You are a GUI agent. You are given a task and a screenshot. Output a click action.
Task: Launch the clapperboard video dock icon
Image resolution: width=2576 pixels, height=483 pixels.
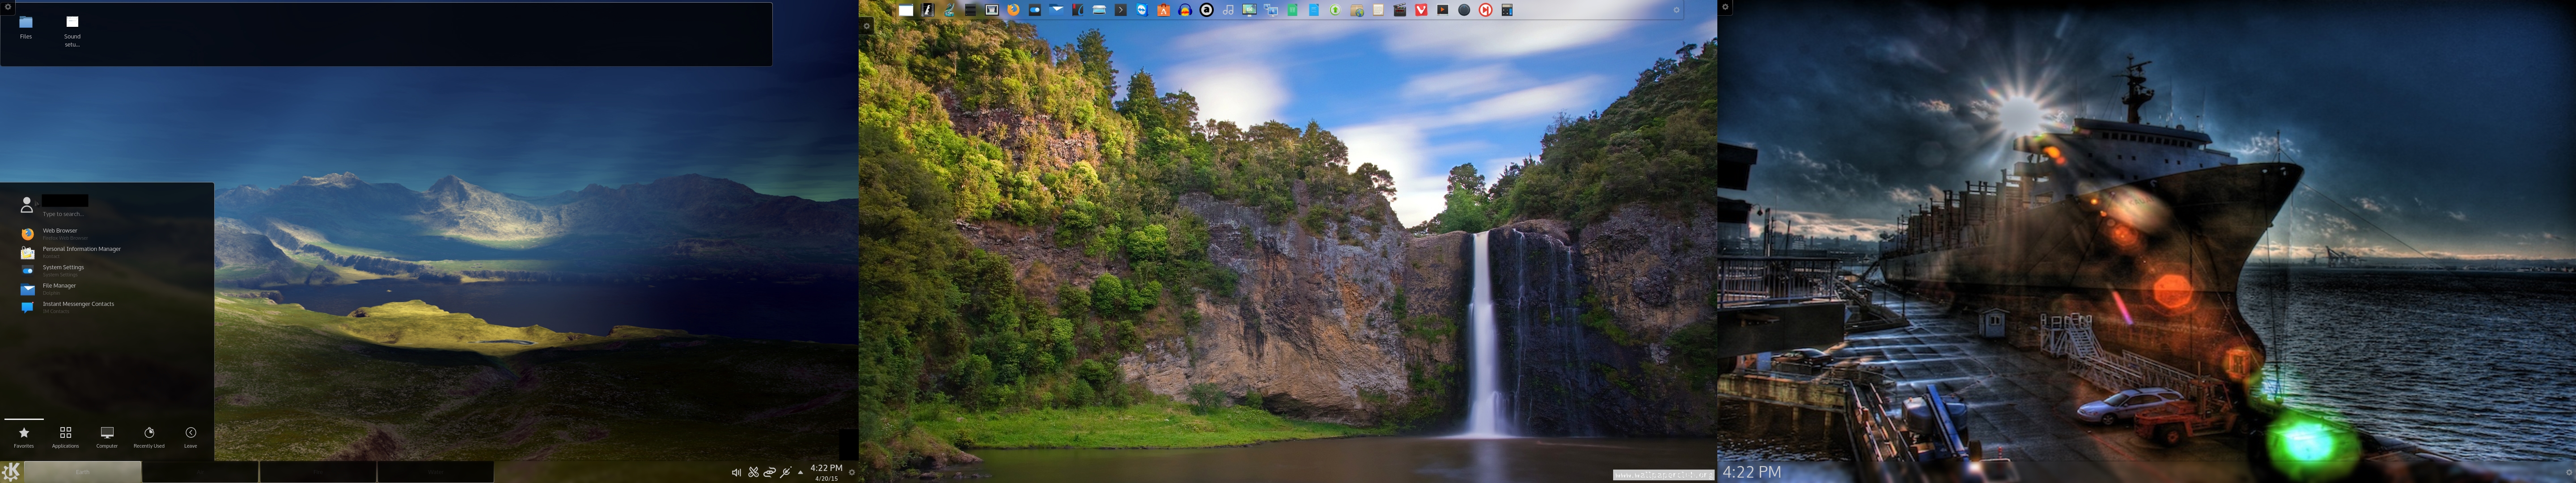click(1399, 10)
